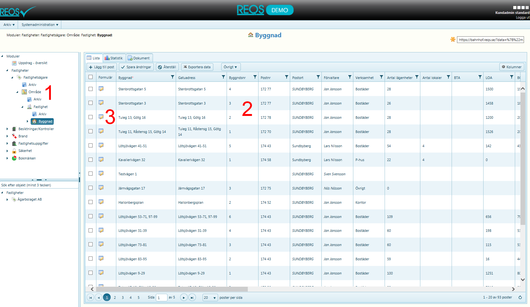Go to first page arrow

point(90,298)
